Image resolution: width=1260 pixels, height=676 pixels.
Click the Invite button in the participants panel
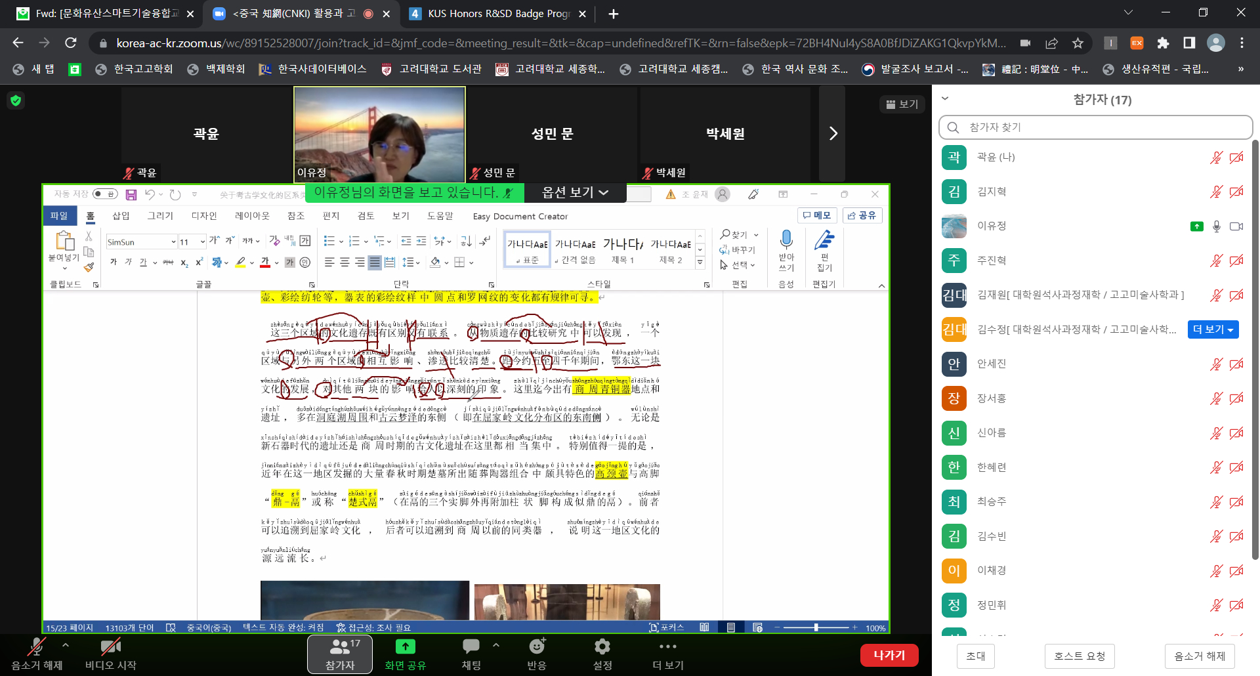(975, 656)
